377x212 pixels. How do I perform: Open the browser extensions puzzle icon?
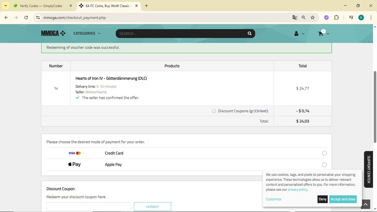tap(336, 18)
